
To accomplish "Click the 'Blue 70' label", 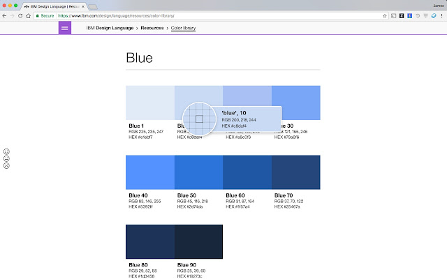I will coord(284,195).
